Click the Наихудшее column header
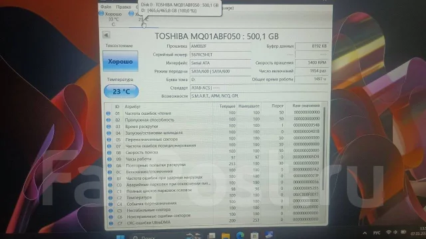The image size is (426, 239). click(x=249, y=106)
